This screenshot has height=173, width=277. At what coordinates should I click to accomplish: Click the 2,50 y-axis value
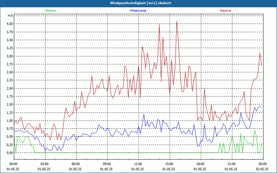pos(10,72)
